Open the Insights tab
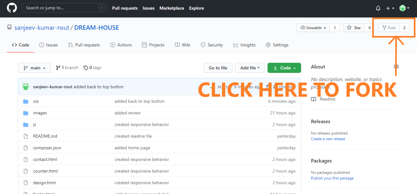The height and width of the screenshot is (194, 417). coord(244,45)
